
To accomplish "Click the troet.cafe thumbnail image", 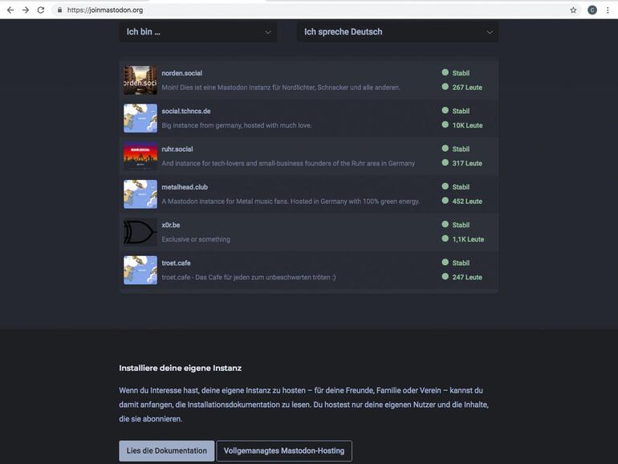I will point(140,270).
